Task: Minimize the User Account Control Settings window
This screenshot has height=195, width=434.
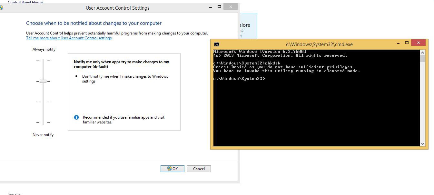Action: 211,7
